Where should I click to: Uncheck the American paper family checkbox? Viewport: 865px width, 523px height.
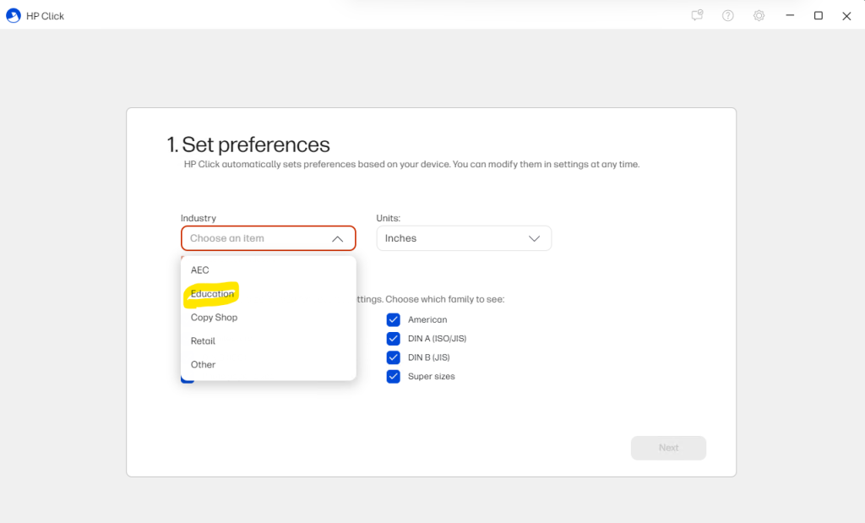tap(394, 319)
